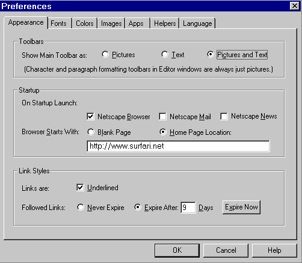Open the Helpers tab
302x263 pixels.
pyautogui.click(x=165, y=23)
